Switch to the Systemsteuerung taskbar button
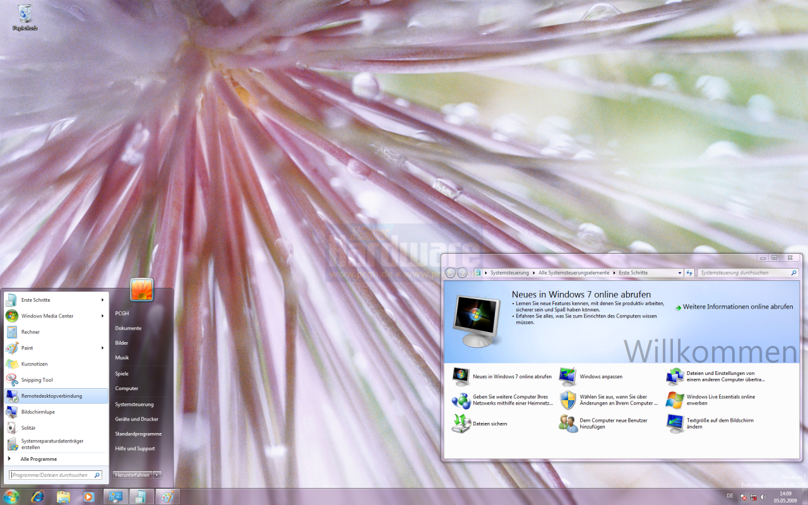This screenshot has width=808, height=505. [x=116, y=497]
